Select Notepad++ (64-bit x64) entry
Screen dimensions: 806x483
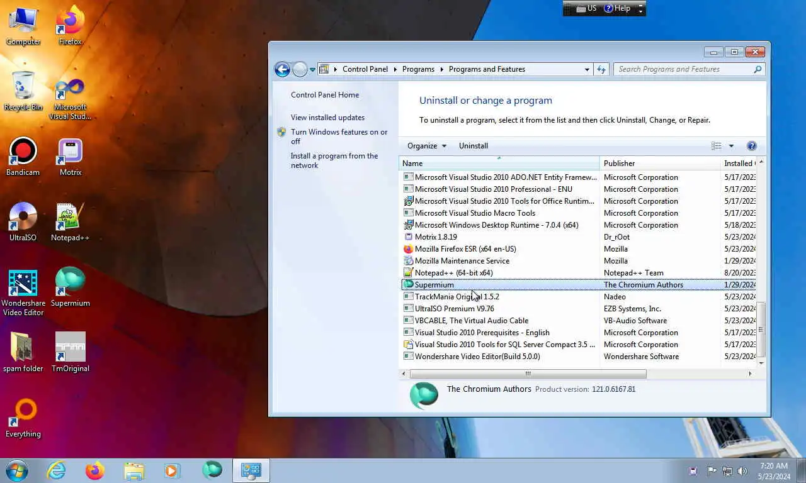(x=578, y=273)
